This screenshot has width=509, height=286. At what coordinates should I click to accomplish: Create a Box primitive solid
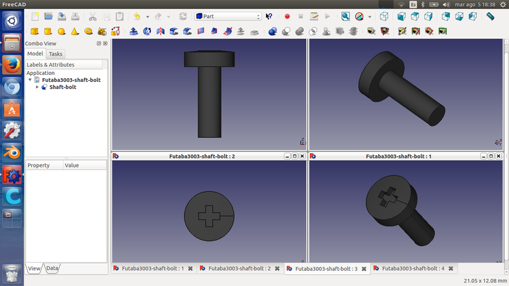tap(34, 31)
